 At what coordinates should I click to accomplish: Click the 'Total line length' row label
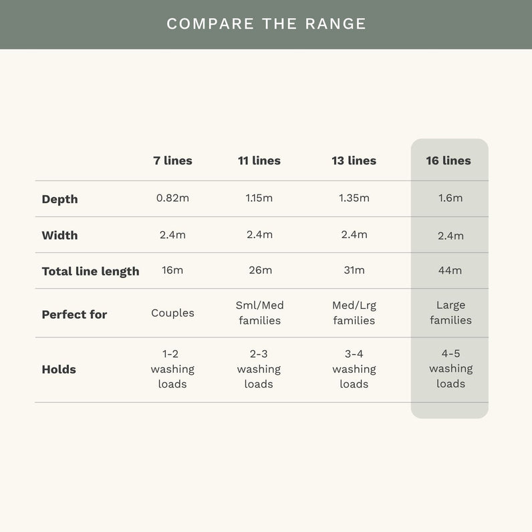pos(91,271)
